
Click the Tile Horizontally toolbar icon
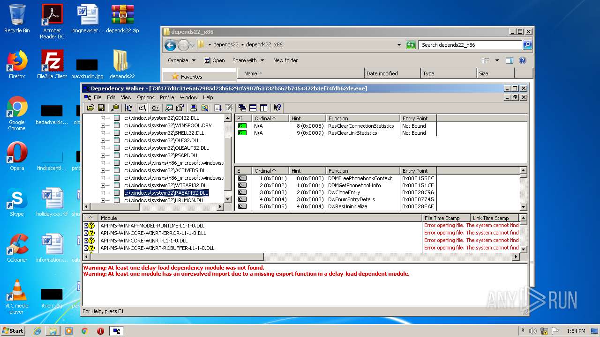[253, 108]
